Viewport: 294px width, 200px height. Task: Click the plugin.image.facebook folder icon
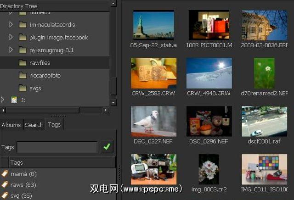point(23,37)
